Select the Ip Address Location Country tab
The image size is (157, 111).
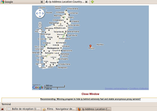coord(67,2)
